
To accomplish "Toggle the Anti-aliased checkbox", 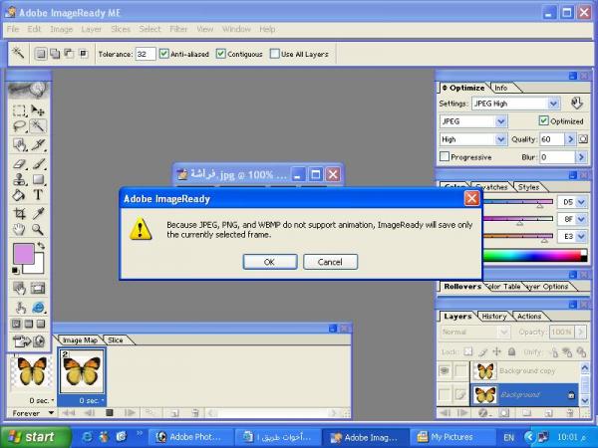I will click(x=164, y=54).
